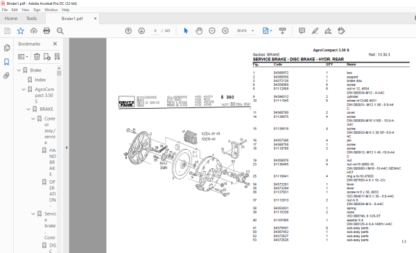Collapse the Brake bookmark
The width and height of the screenshot is (416, 253).
[19, 70]
